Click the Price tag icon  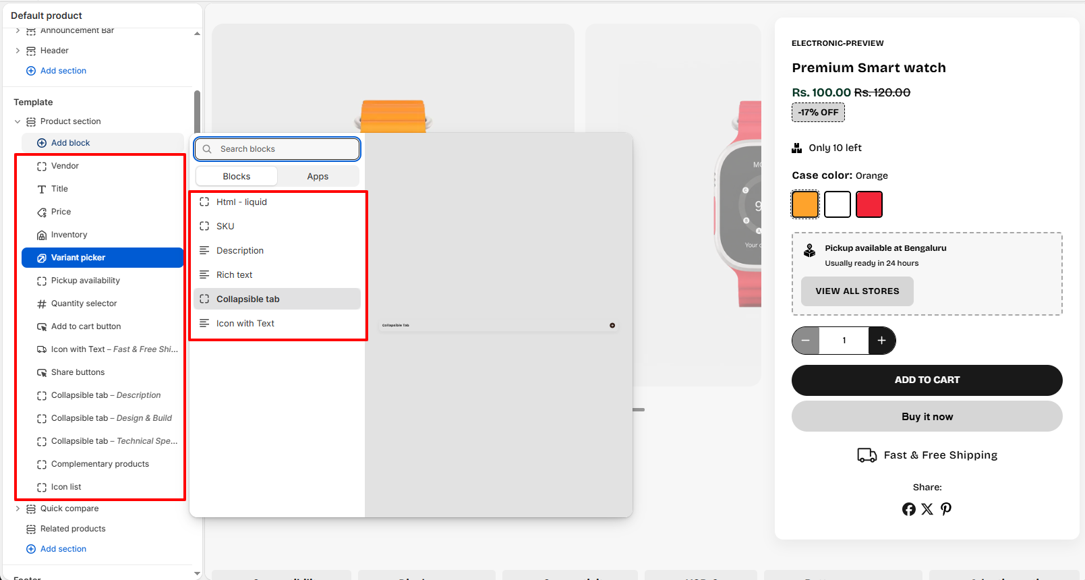click(x=42, y=212)
